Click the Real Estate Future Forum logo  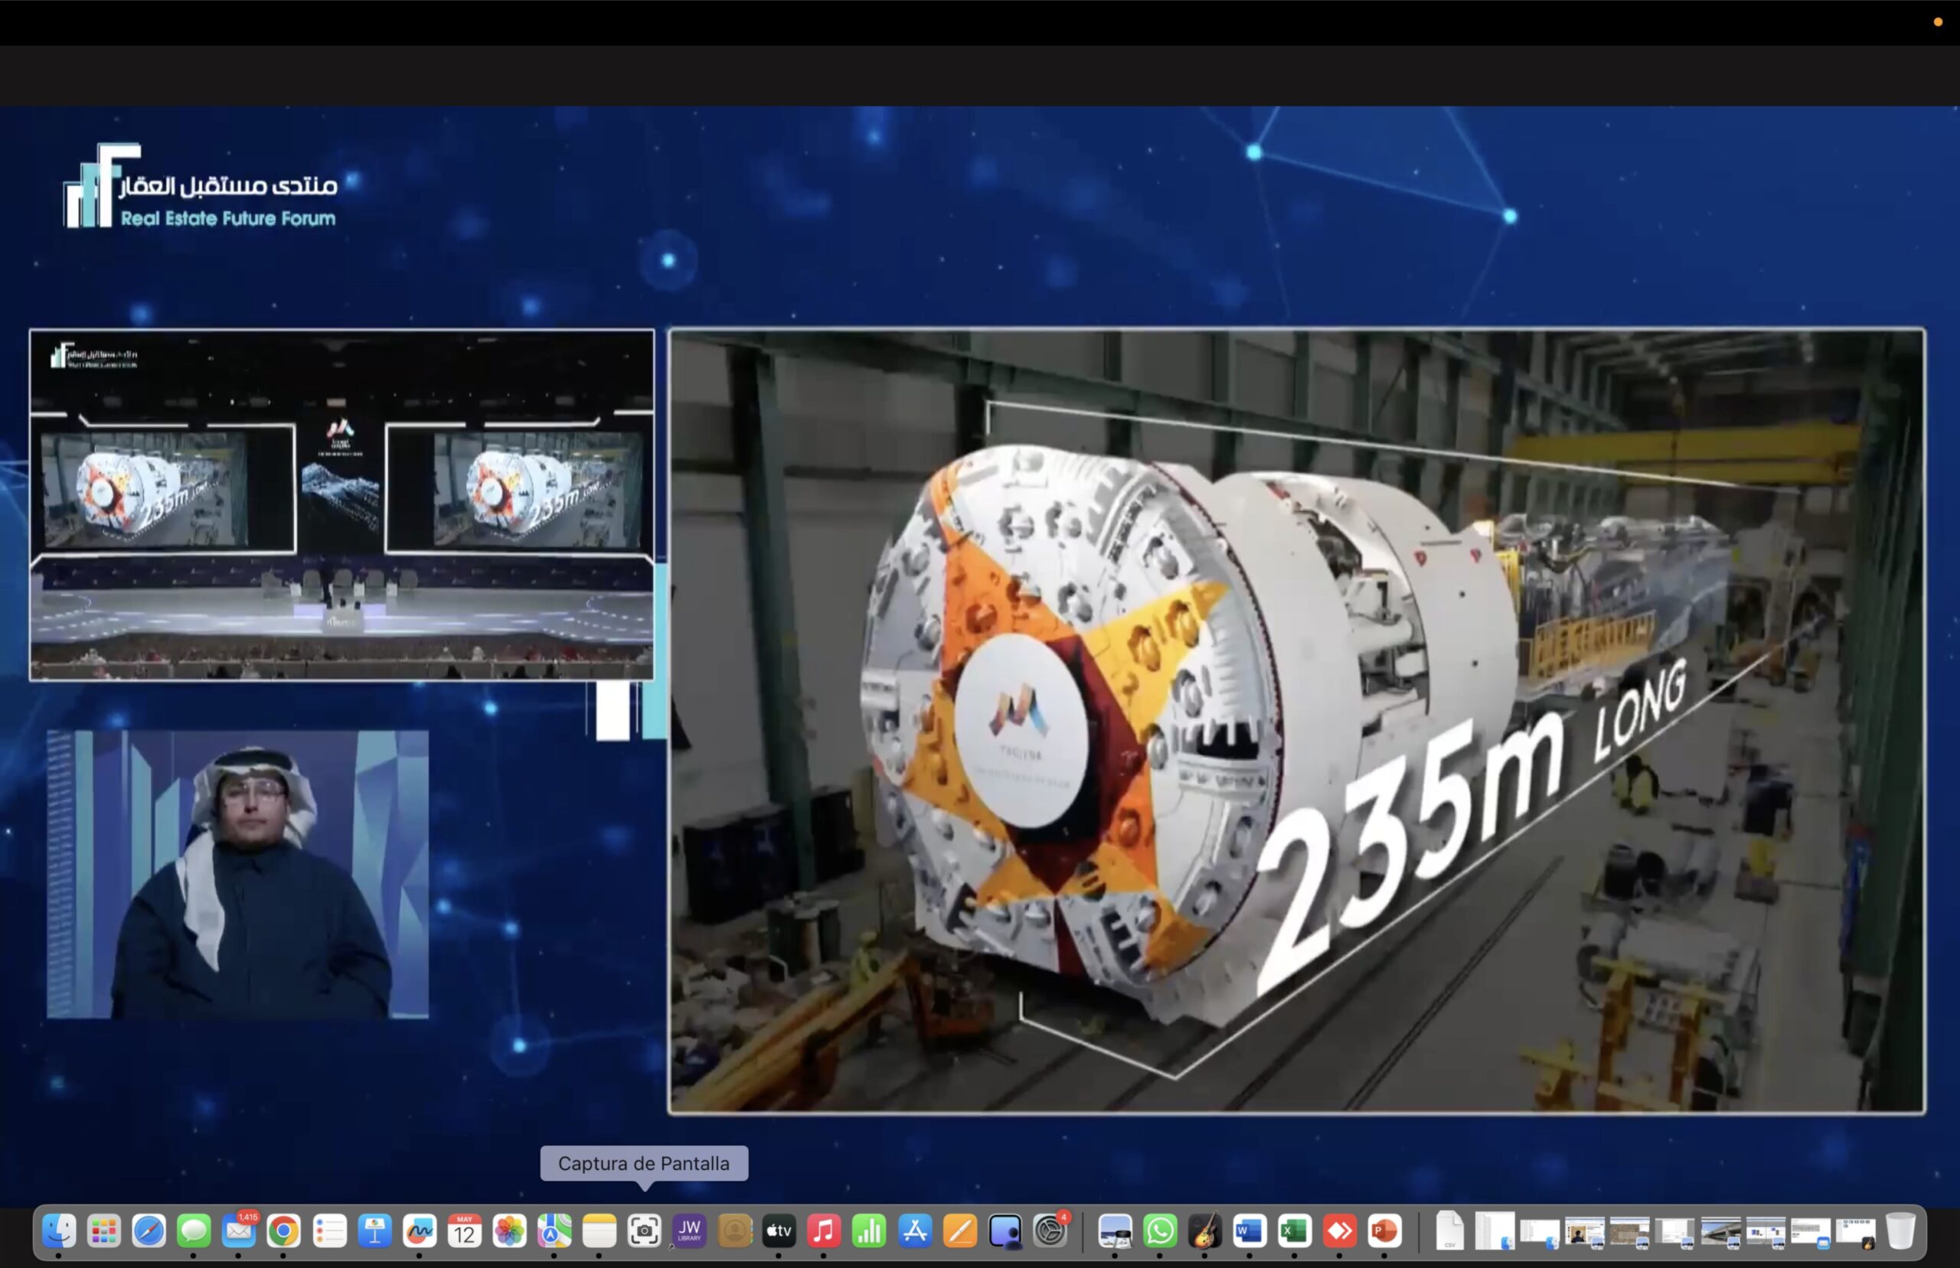[201, 187]
